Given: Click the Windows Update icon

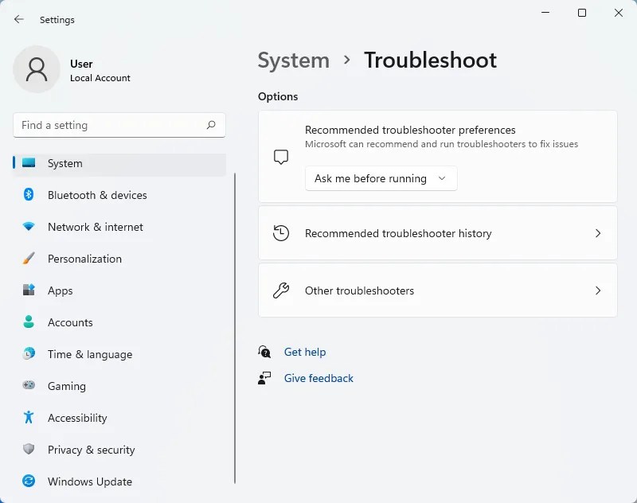Looking at the screenshot, I should point(29,482).
